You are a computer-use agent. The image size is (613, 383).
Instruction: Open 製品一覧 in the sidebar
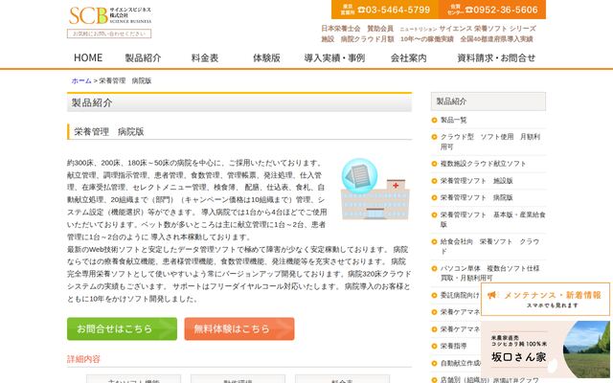(x=453, y=120)
